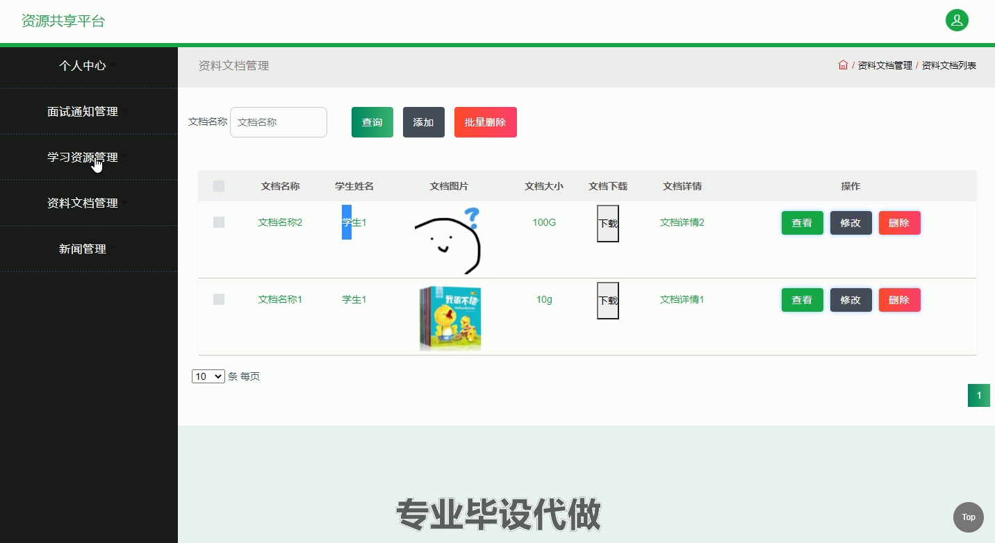Check the row checkbox for 文档名称1

(219, 299)
